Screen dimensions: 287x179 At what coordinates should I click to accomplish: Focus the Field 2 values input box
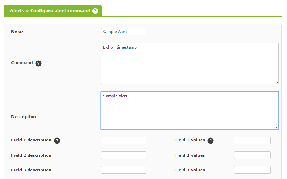point(252,155)
